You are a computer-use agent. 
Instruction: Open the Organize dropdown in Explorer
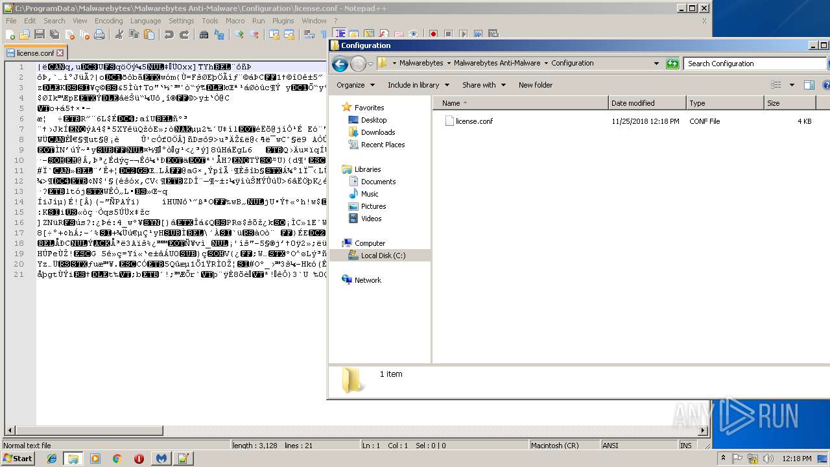pyautogui.click(x=355, y=85)
